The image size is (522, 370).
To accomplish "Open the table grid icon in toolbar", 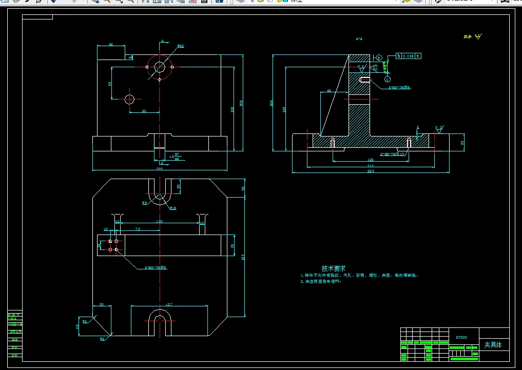I will coord(204,1).
